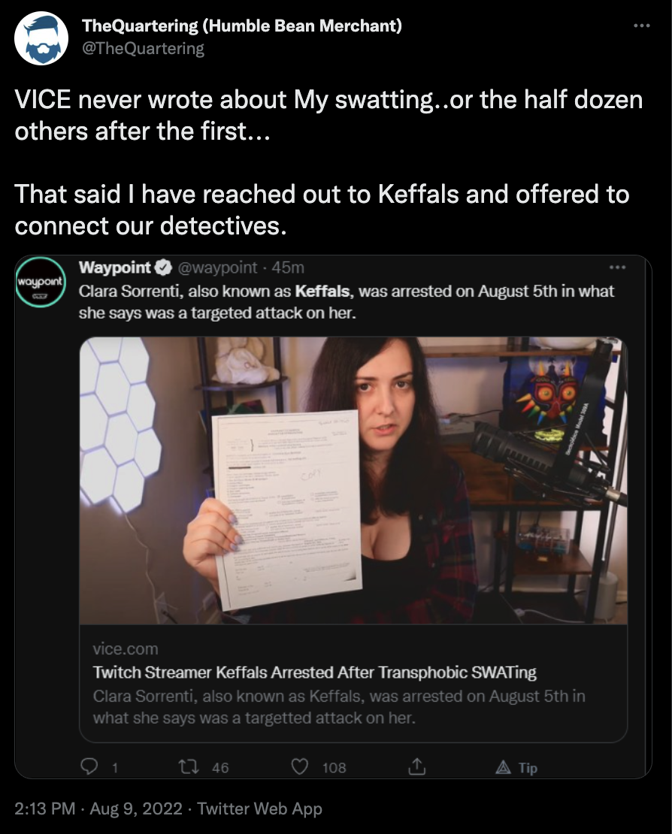Click TheQuartering (Humble Bean Merchant) display name
672x834 pixels.
242,26
